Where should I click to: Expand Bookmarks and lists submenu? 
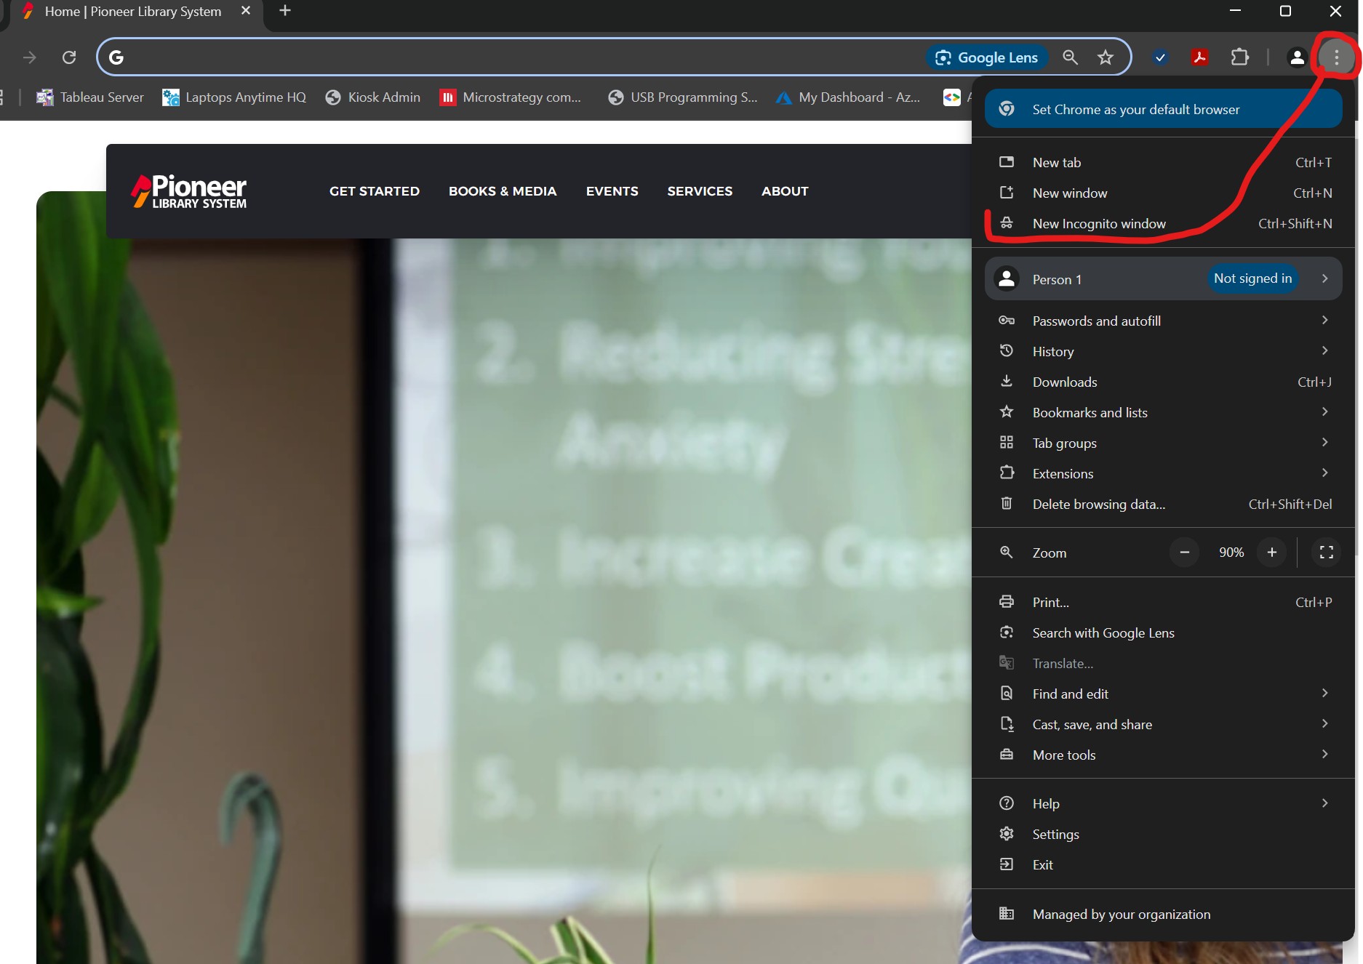(x=1162, y=412)
